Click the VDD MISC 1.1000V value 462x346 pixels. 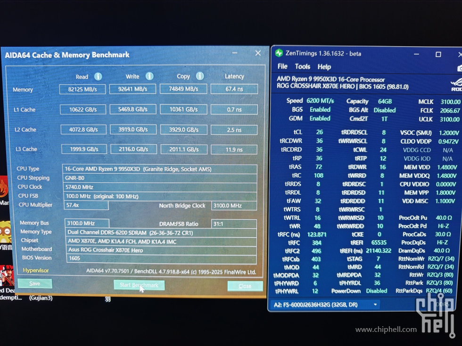pyautogui.click(x=445, y=201)
